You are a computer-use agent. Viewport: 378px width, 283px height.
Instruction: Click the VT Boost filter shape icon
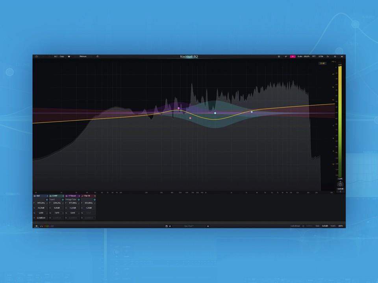(67, 196)
